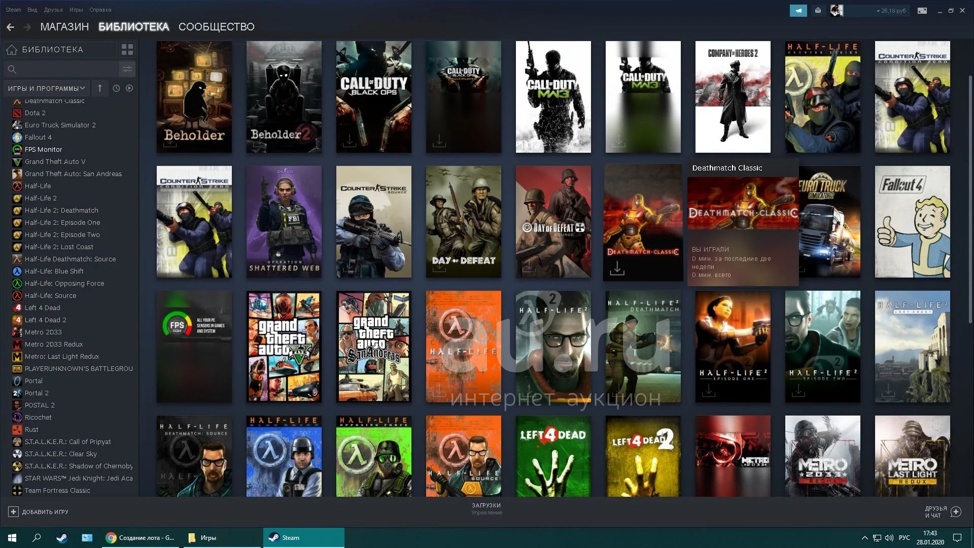974x548 pixels.
Task: Toggle ready-to-play filter icon
Action: pyautogui.click(x=129, y=88)
